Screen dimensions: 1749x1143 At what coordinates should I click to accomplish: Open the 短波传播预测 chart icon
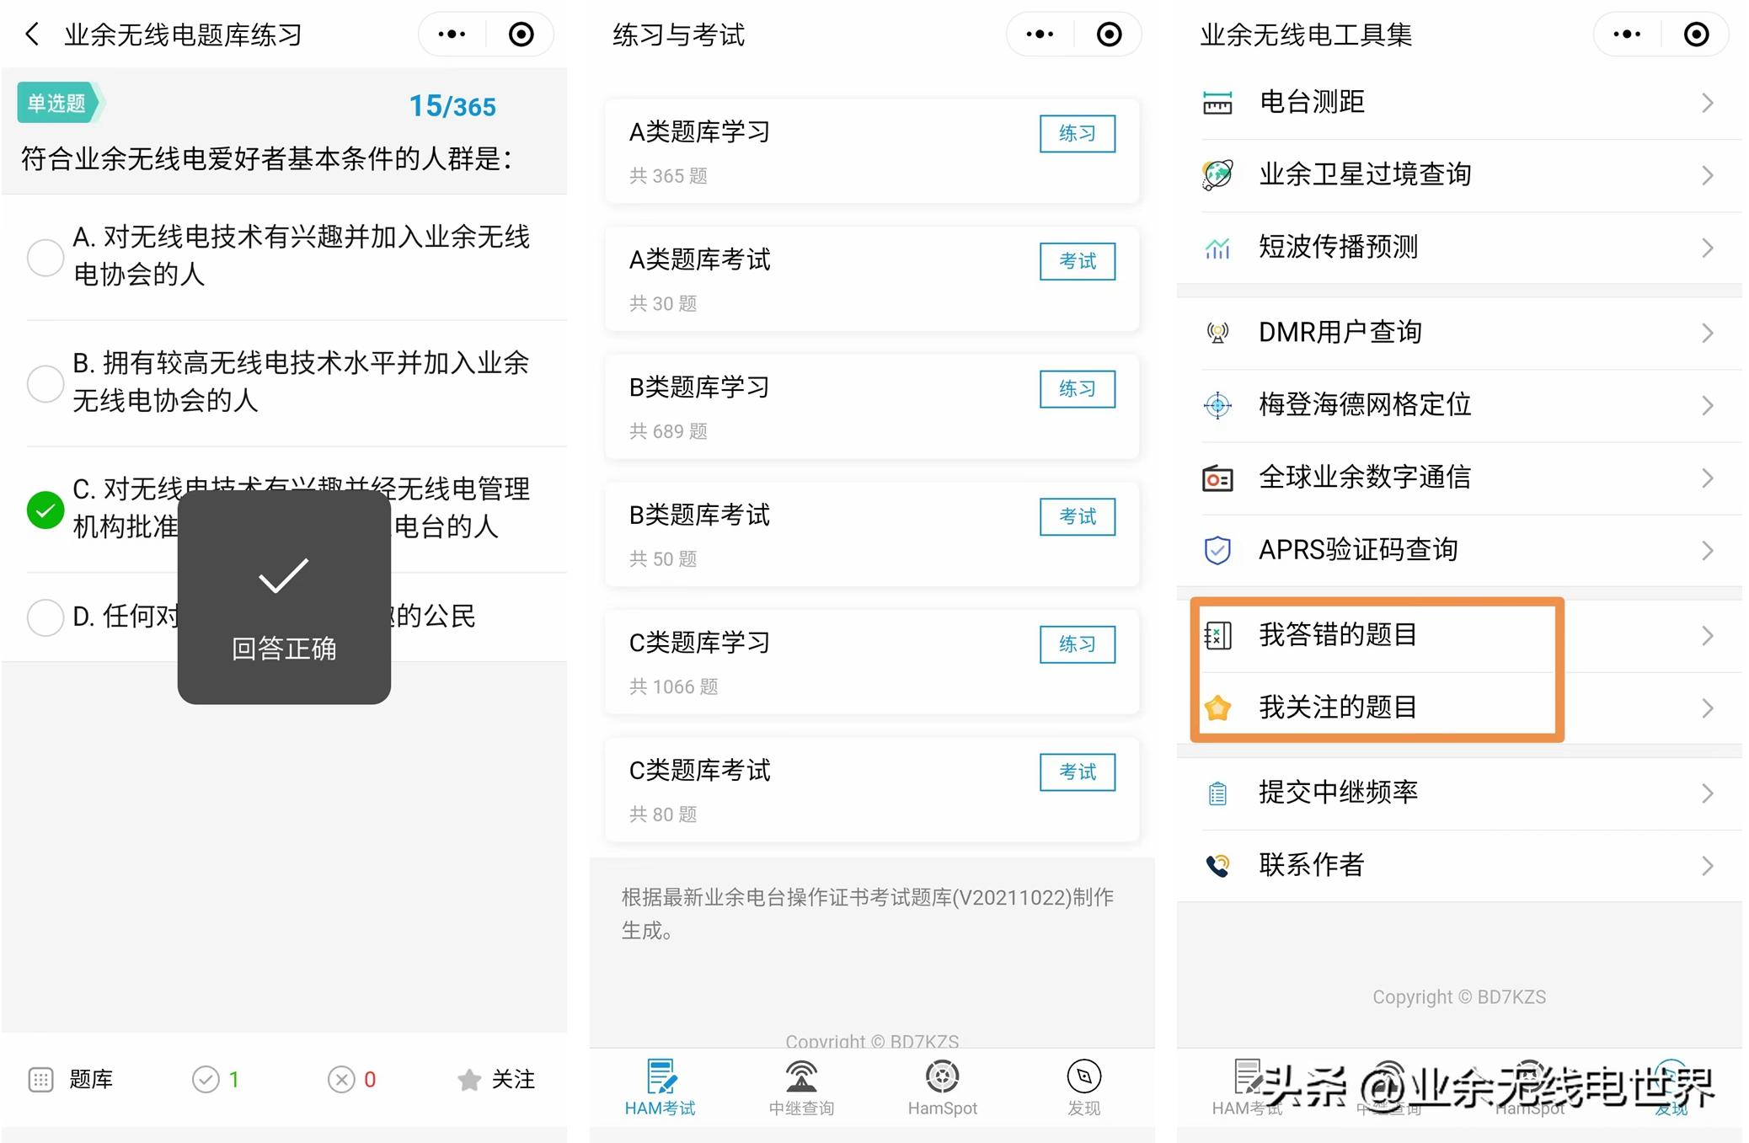click(1217, 247)
